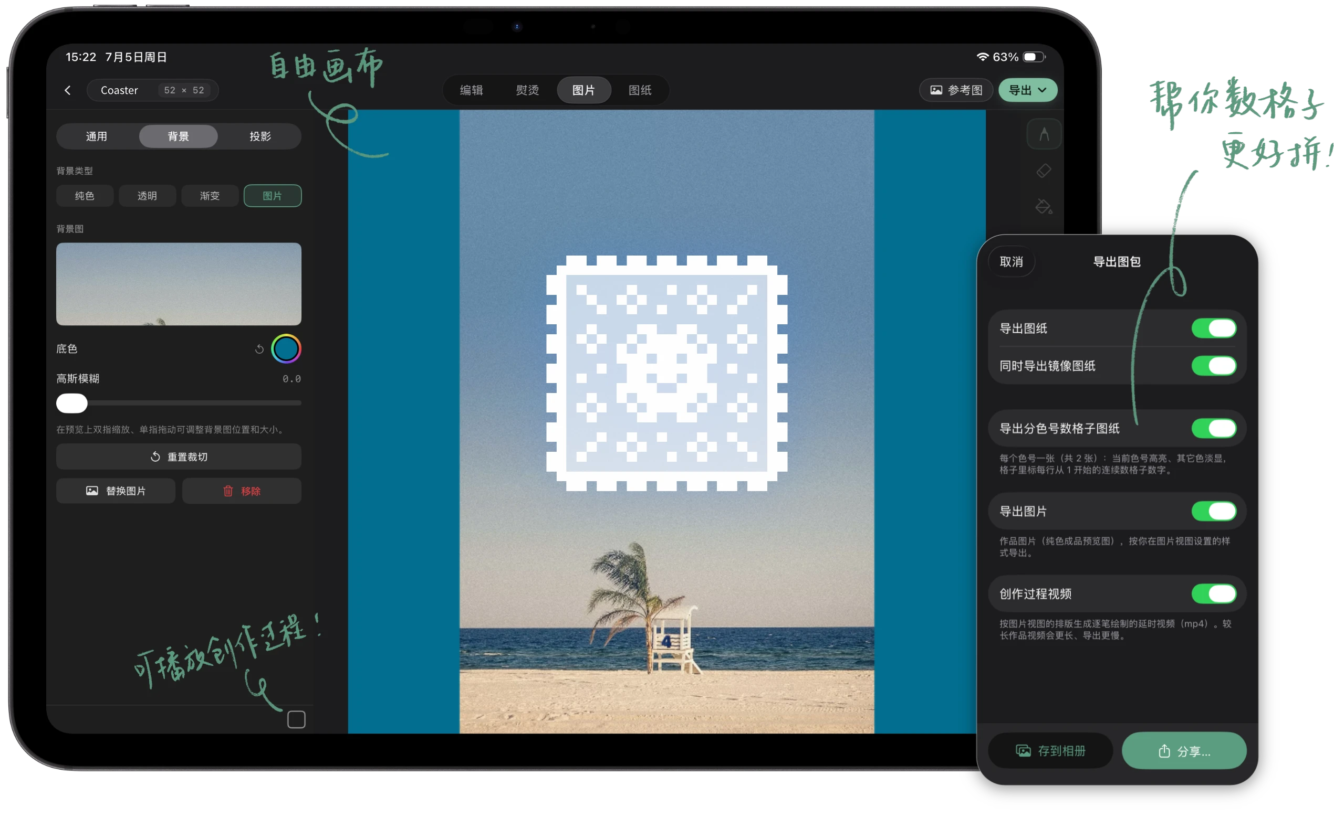Check the Wi-Fi status icon
The image size is (1334, 828).
coord(982,57)
